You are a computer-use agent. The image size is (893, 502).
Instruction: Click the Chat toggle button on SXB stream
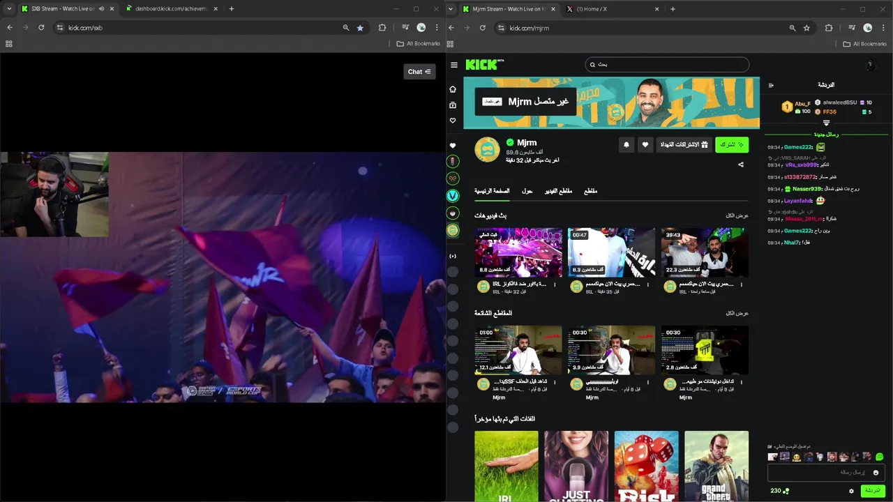pyautogui.click(x=419, y=71)
